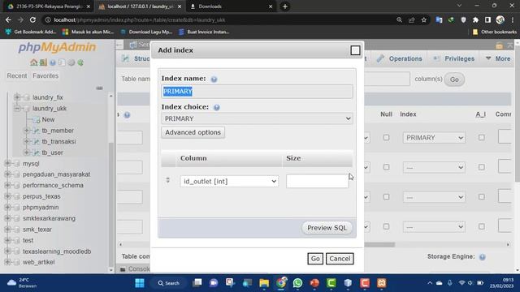Open the New table icon under laundry_ukk
The height and width of the screenshot is (292, 520).
point(37,120)
